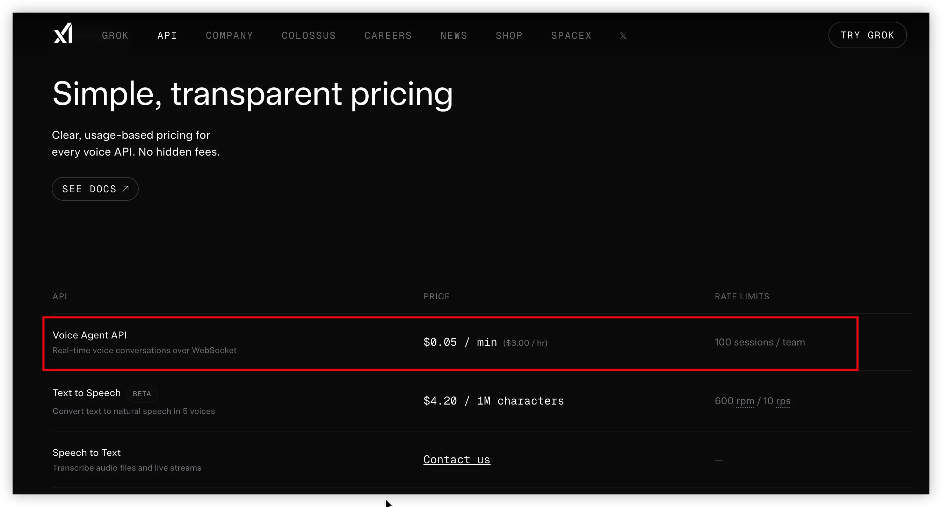The height and width of the screenshot is (507, 942).
Task: Open the Grok nav menu item
Action: [115, 36]
